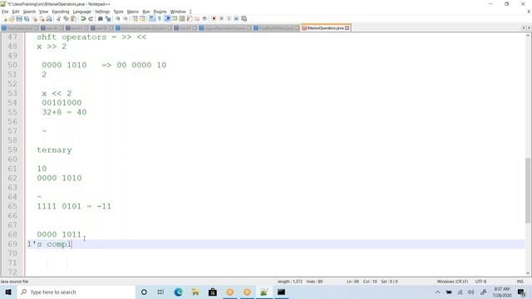Click the scroll up arrow of editor

[529, 36]
